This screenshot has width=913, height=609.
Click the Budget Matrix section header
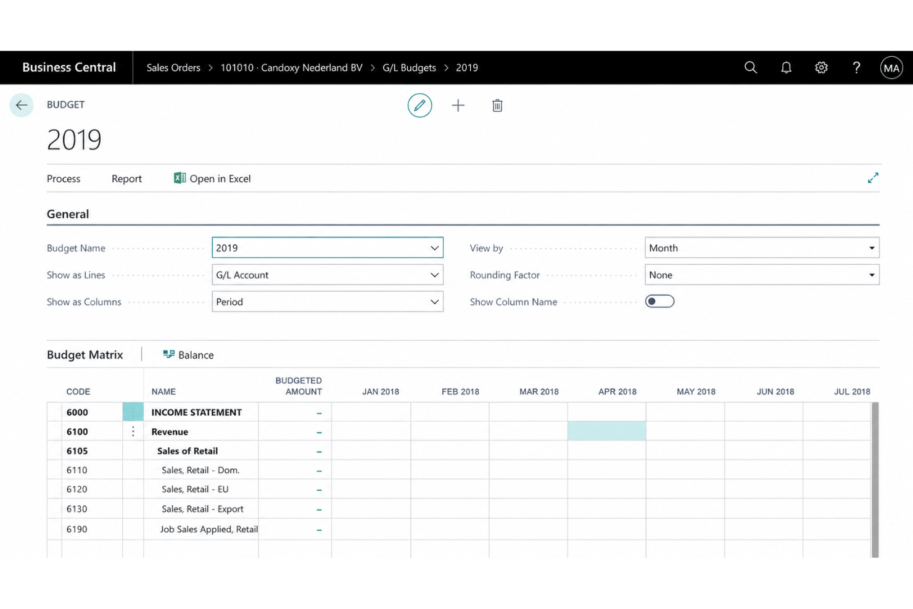click(x=85, y=355)
